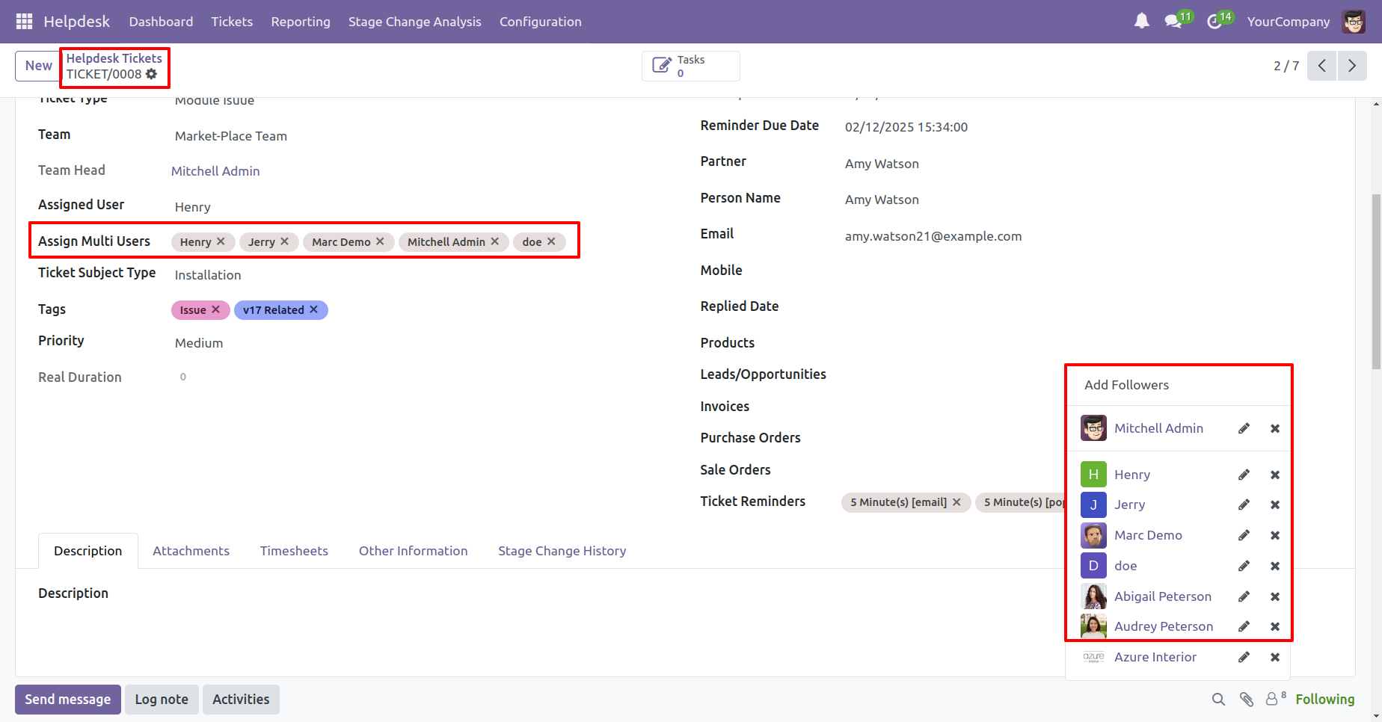Go to the next record arrow
This screenshot has width=1382, height=722.
(x=1352, y=66)
